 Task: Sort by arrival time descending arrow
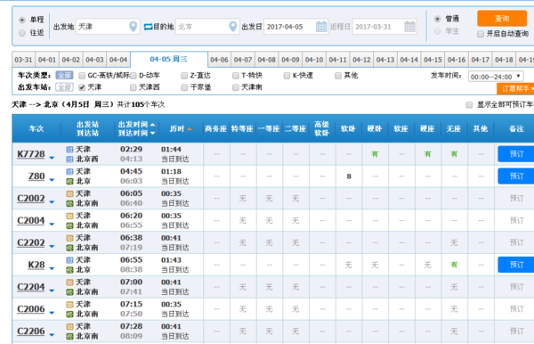152,133
